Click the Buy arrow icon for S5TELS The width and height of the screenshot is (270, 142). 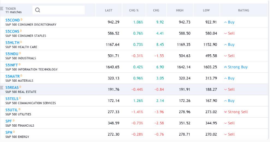225,101
